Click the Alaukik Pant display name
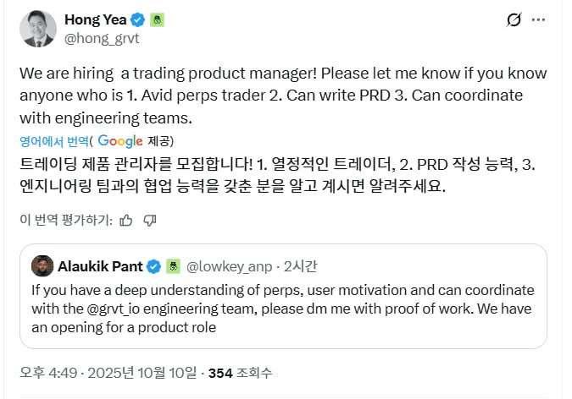 pos(102,266)
